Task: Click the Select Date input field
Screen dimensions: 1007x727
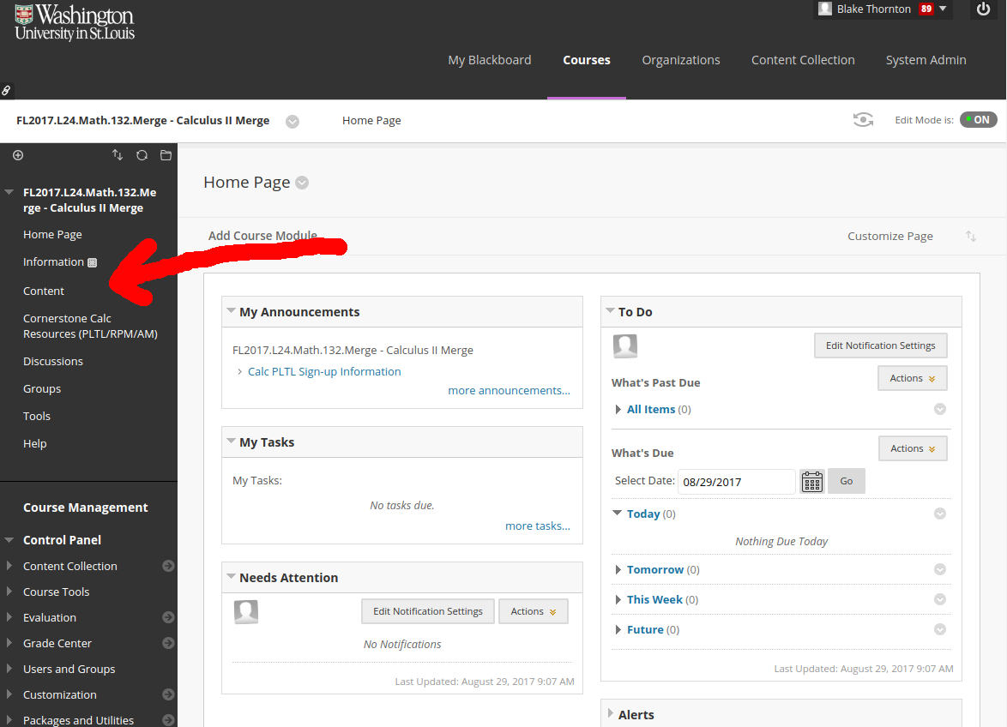Action: tap(736, 482)
